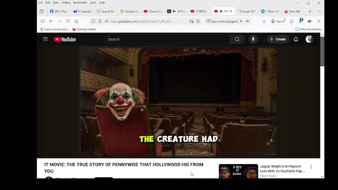Go forward one page in Firefox
338x190 pixels.
(x=59, y=21)
